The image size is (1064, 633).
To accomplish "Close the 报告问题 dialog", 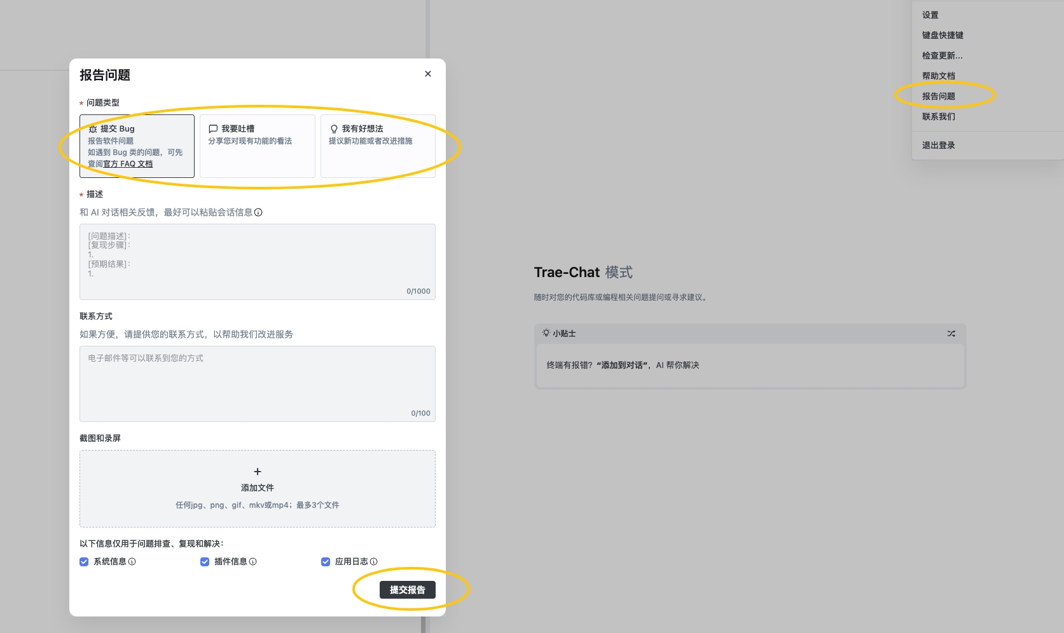I will coord(428,74).
